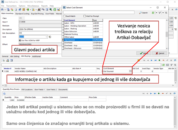Switch to the Standard Costing tab

point(22,13)
